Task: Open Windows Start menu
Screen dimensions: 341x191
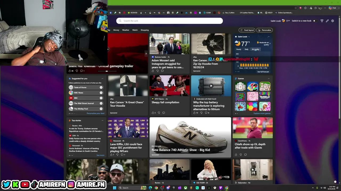Action: (x=115, y=188)
